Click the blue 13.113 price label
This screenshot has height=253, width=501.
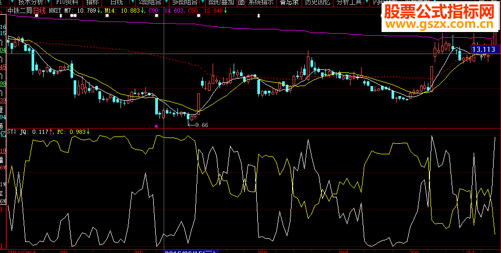tap(485, 49)
